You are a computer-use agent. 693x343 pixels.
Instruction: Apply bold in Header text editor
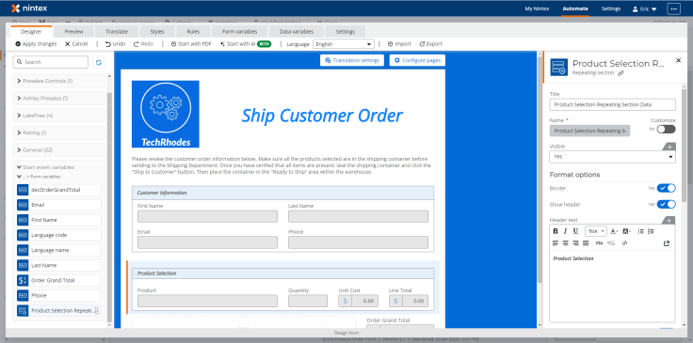click(556, 231)
